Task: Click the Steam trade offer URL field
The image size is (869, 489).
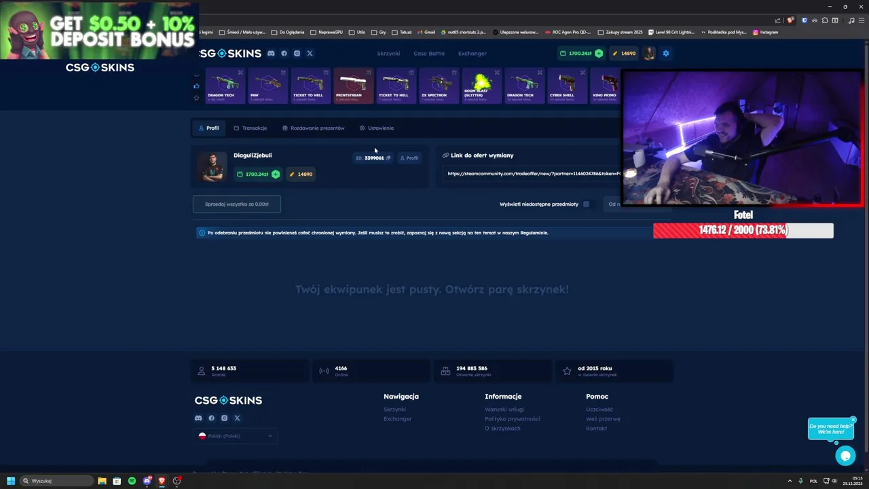Action: pyautogui.click(x=533, y=173)
